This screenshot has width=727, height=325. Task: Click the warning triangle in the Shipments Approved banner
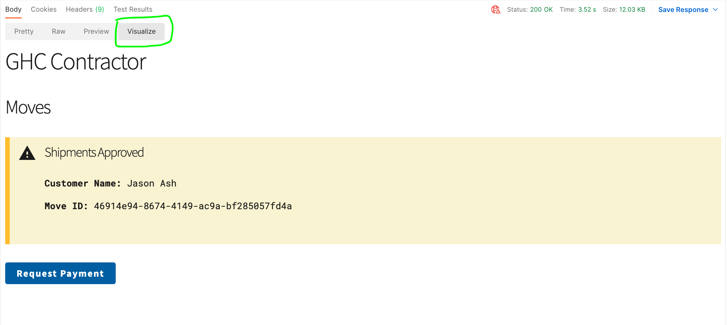pos(27,153)
